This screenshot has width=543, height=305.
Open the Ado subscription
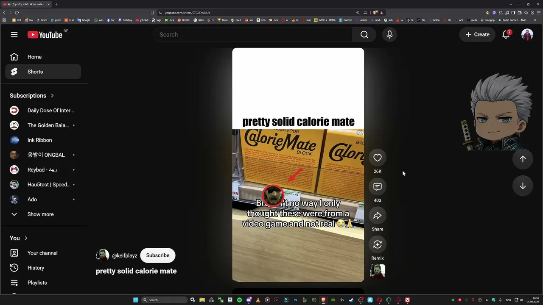[43, 200]
